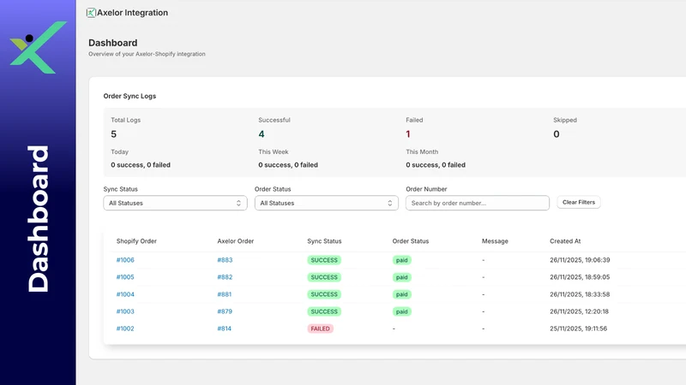Click the FAILED status badge for order #1002
The image size is (686, 385).
(320, 329)
